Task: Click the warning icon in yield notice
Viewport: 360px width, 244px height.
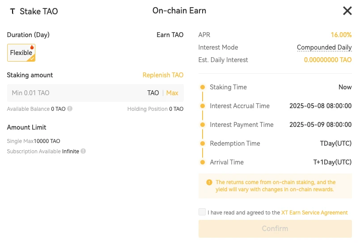Action: coord(209,182)
